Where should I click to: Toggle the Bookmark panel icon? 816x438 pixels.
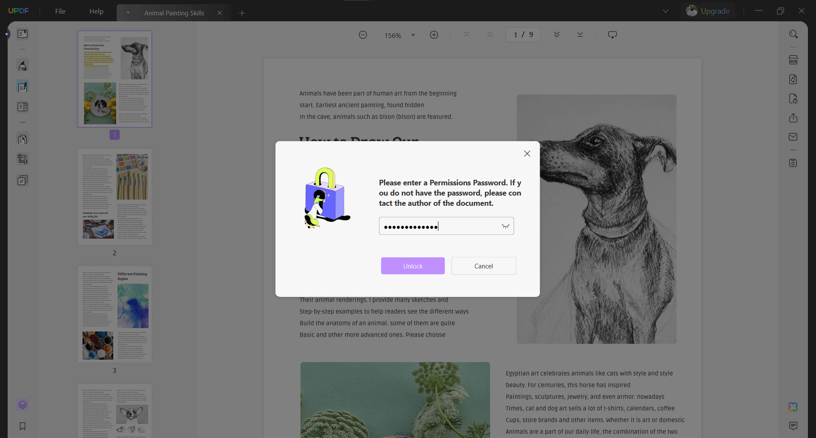23,426
